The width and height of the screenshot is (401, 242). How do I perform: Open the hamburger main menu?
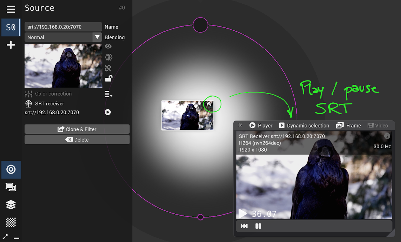(11, 10)
